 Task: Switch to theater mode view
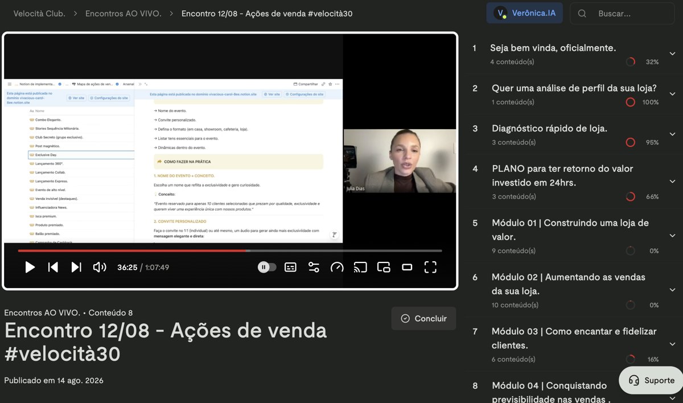[407, 267]
